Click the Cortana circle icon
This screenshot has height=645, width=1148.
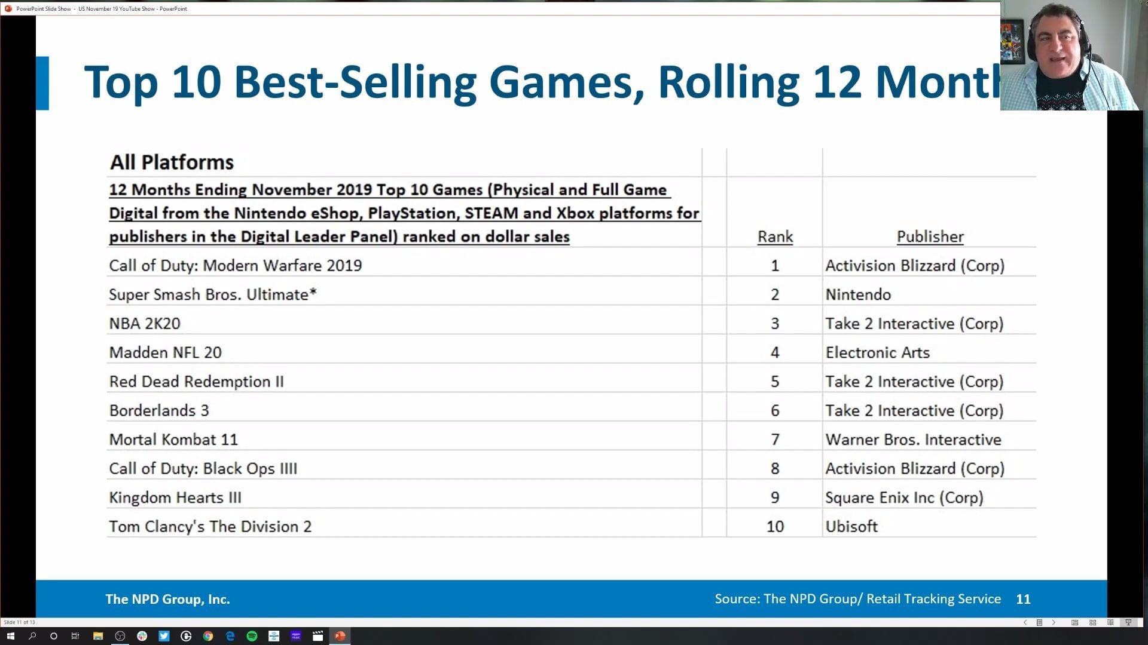tap(54, 636)
